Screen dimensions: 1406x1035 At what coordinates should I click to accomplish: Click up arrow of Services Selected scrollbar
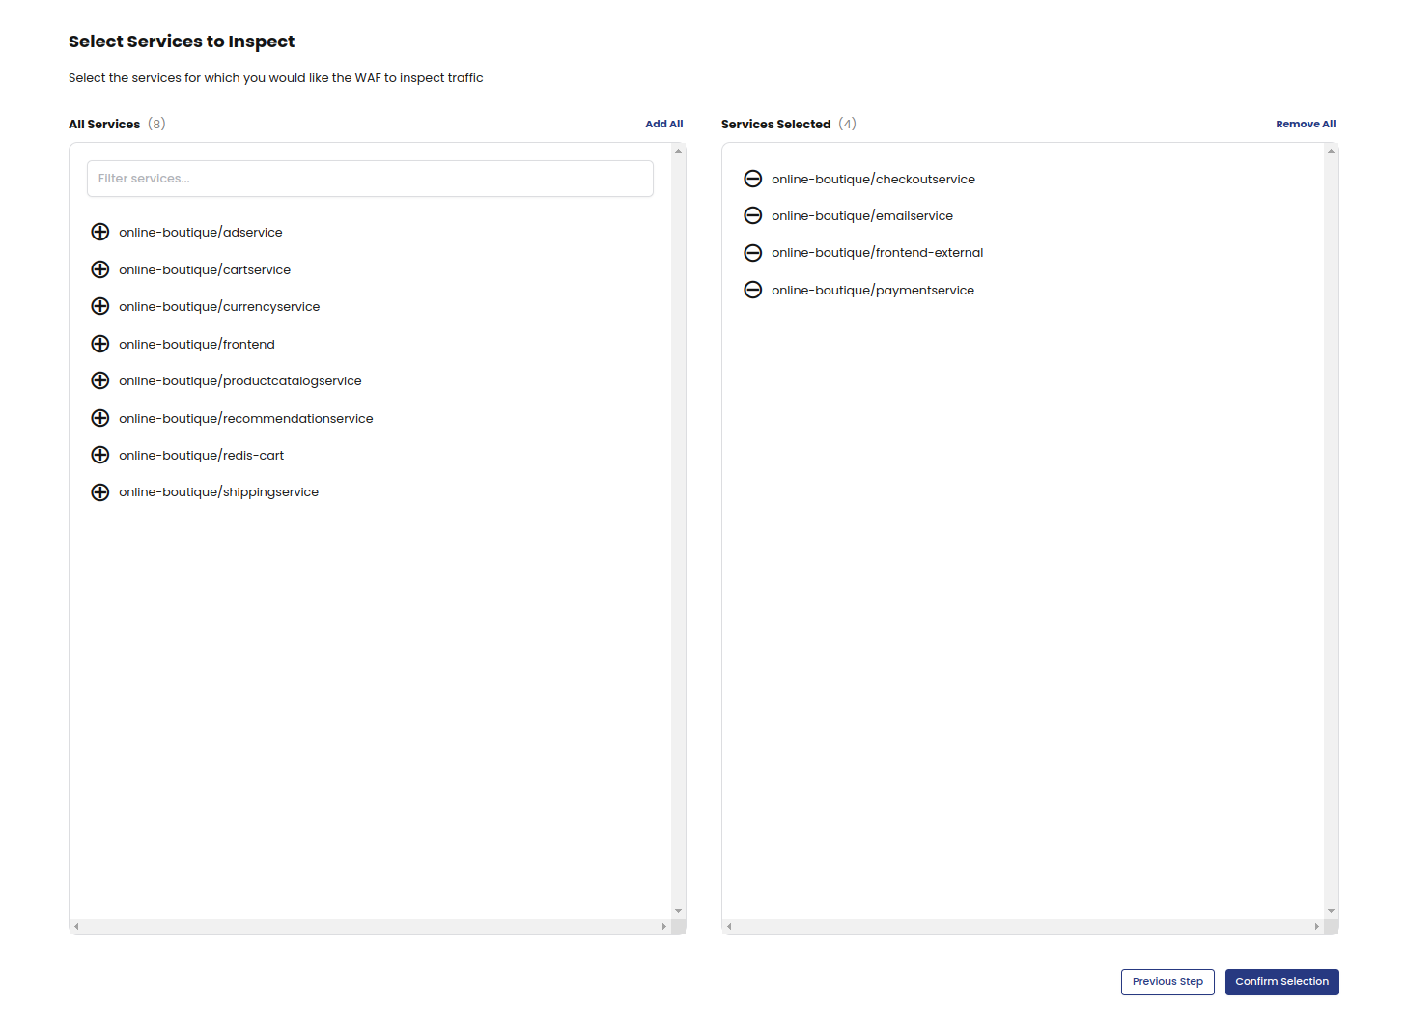click(x=1332, y=151)
